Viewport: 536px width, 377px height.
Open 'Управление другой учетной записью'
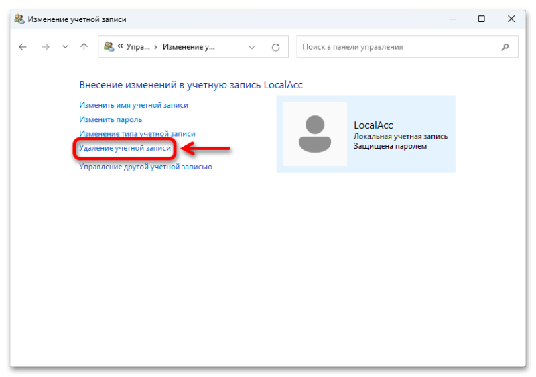tap(145, 167)
